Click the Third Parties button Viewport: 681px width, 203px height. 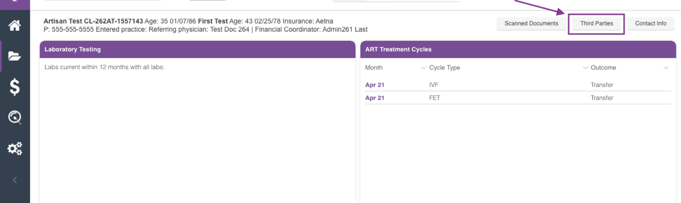[x=596, y=23]
